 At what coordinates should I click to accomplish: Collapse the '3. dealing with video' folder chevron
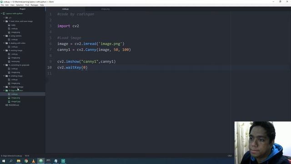[x=4, y=43]
